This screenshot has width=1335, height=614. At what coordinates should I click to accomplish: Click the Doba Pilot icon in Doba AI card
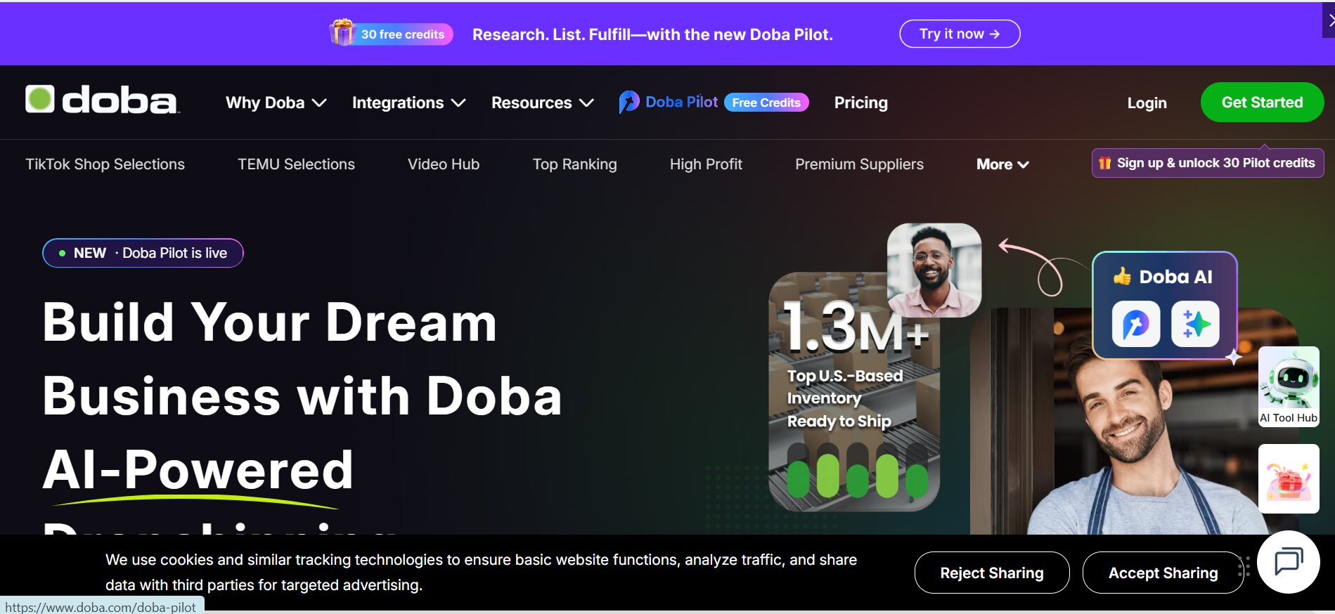point(1136,324)
